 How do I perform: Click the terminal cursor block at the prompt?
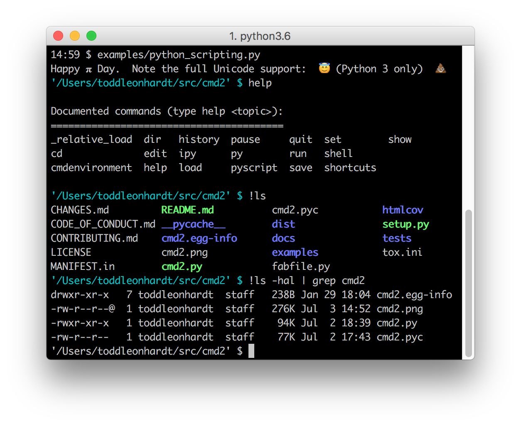(251, 351)
